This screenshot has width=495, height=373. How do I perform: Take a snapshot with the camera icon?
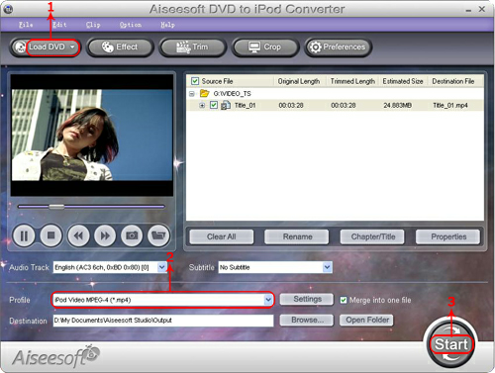click(x=132, y=235)
